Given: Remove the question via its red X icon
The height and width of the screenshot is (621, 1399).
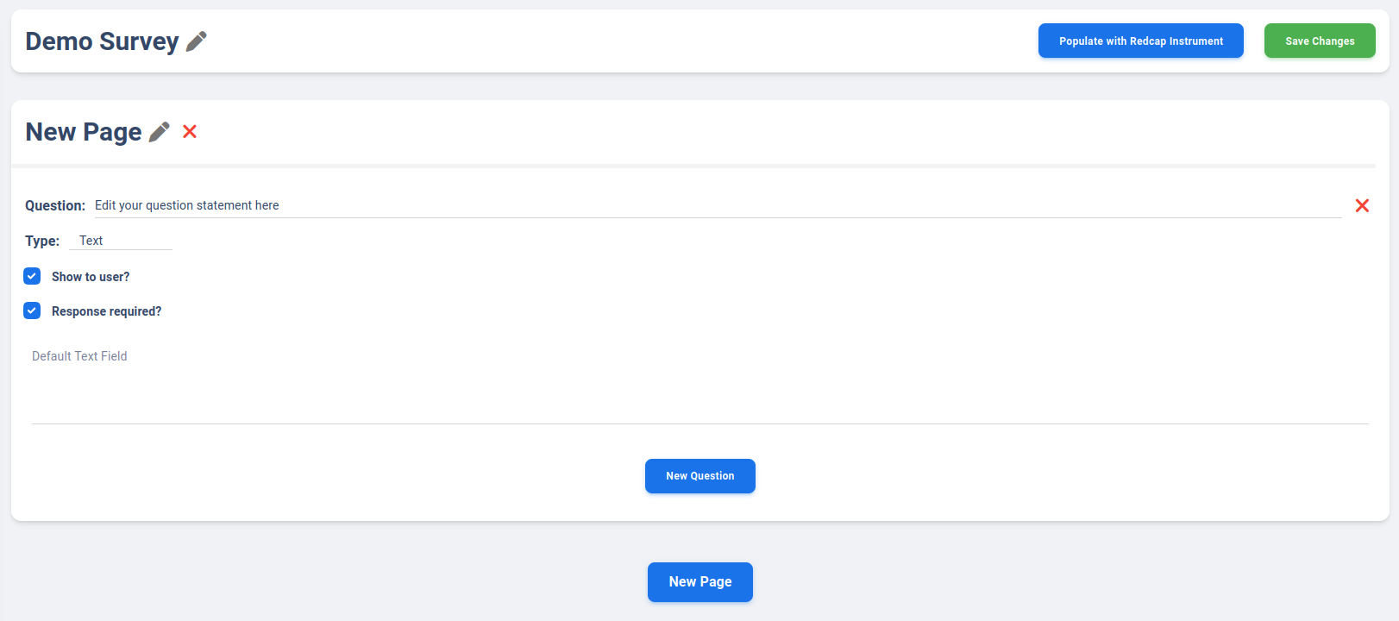Looking at the screenshot, I should tap(1362, 205).
